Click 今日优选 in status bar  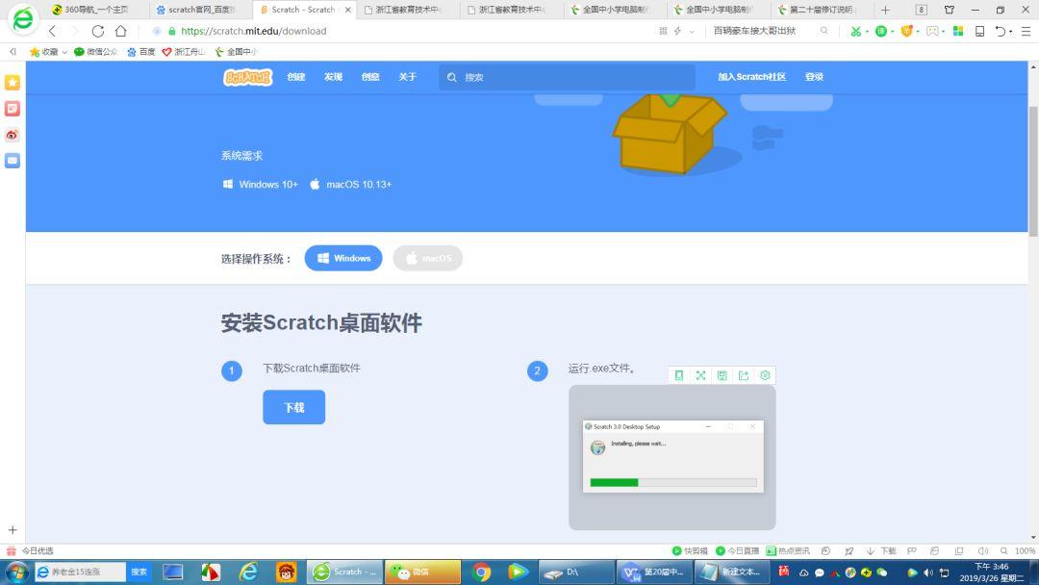click(x=31, y=551)
